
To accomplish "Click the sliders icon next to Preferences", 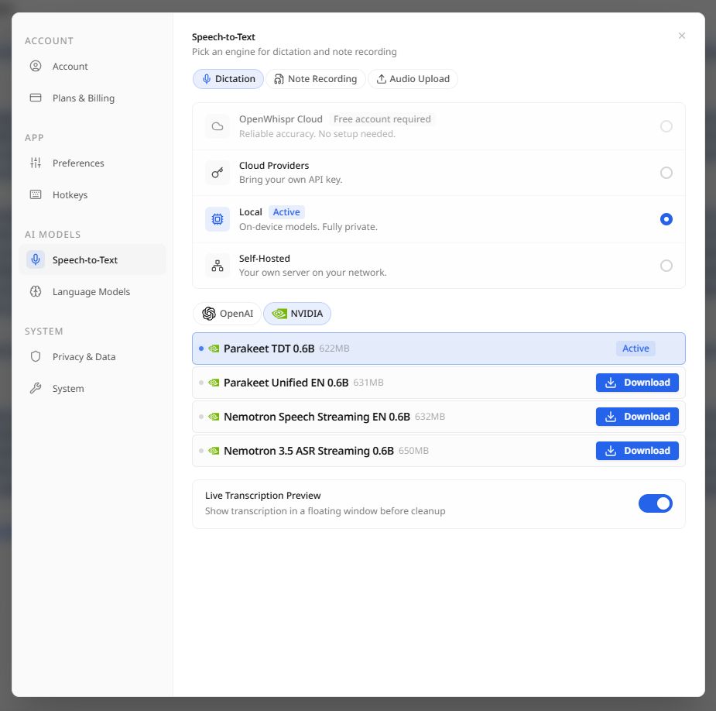I will (x=36, y=163).
